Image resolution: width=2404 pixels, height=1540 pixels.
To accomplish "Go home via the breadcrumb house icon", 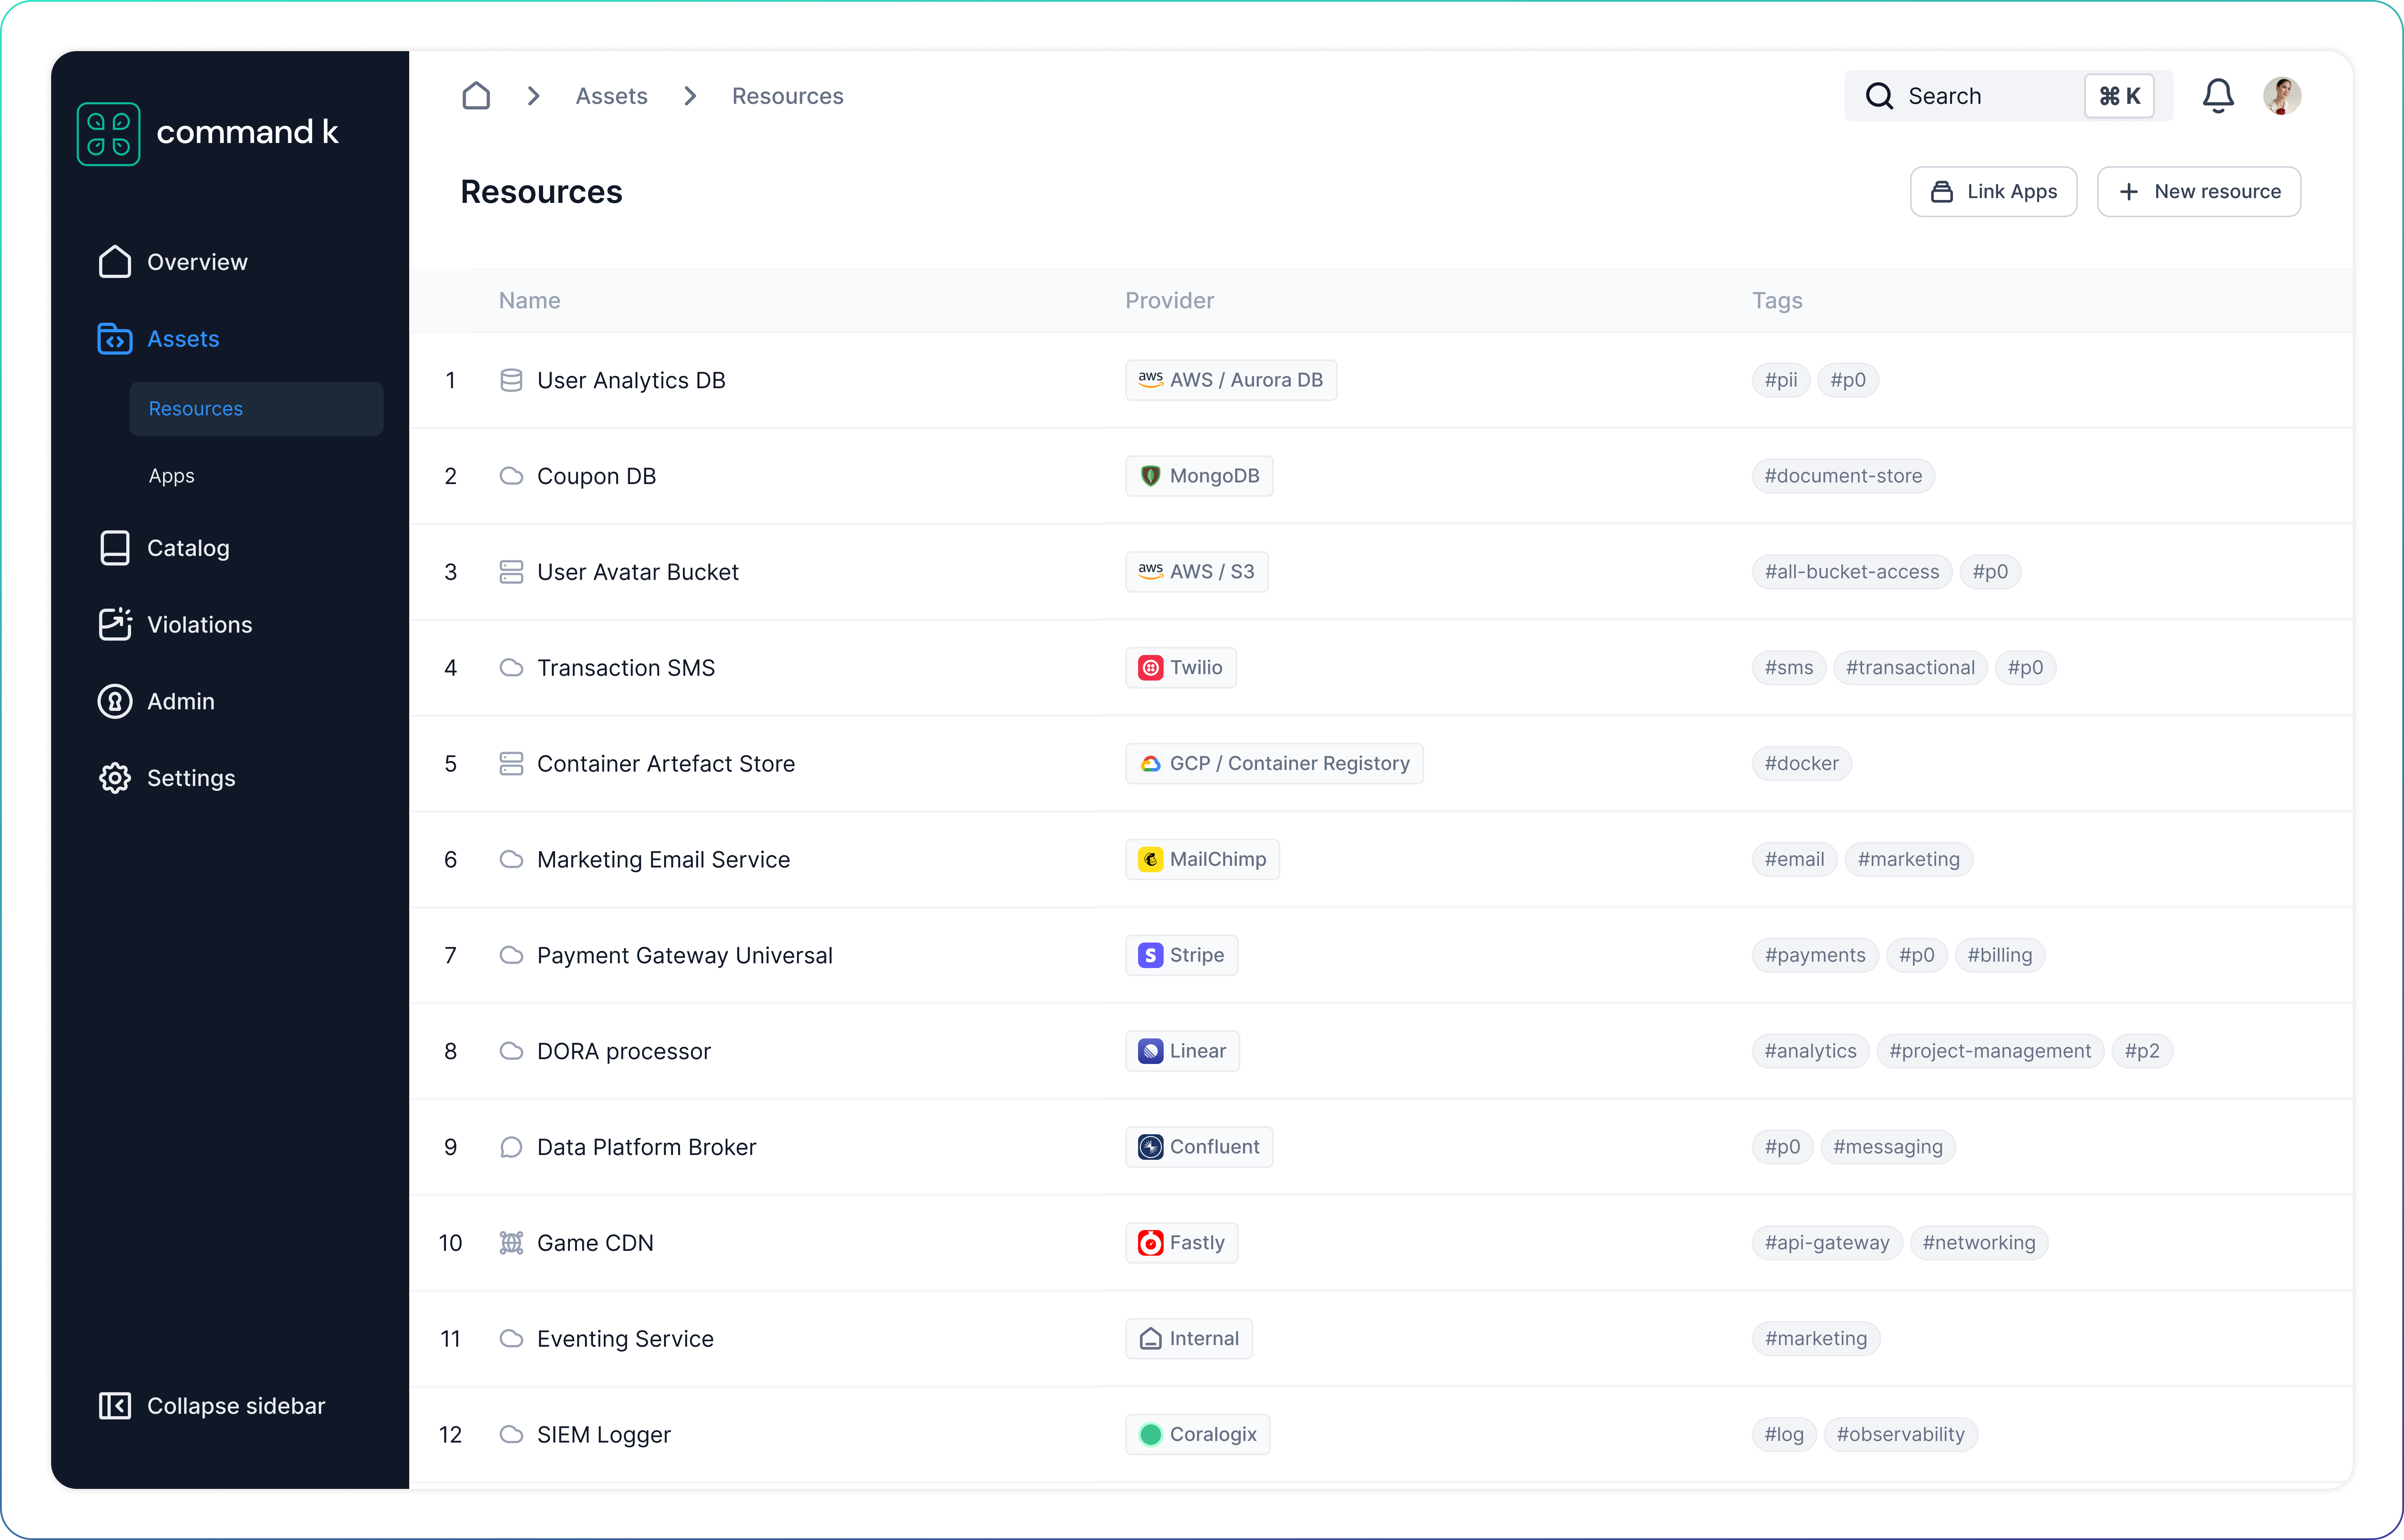I will (x=476, y=96).
